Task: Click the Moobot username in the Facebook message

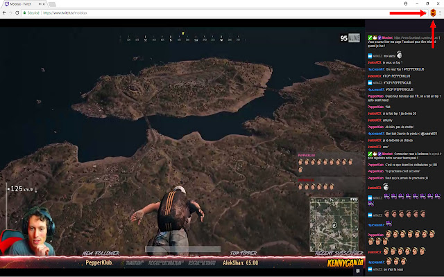Action: point(387,37)
